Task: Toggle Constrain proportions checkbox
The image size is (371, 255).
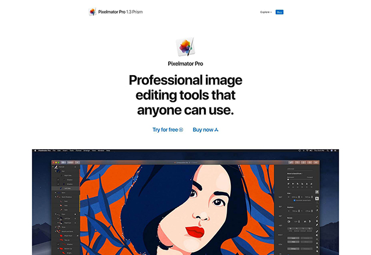Action: (x=294, y=200)
